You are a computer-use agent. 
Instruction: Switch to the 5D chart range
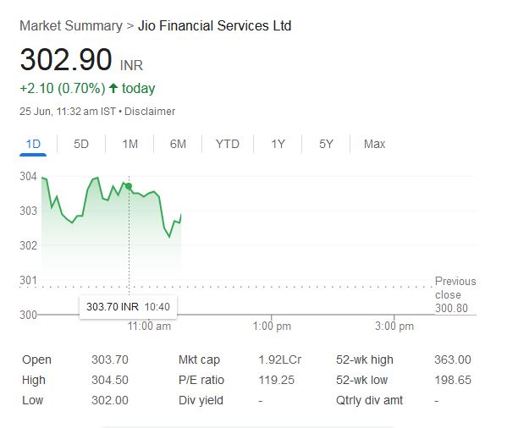(x=81, y=144)
